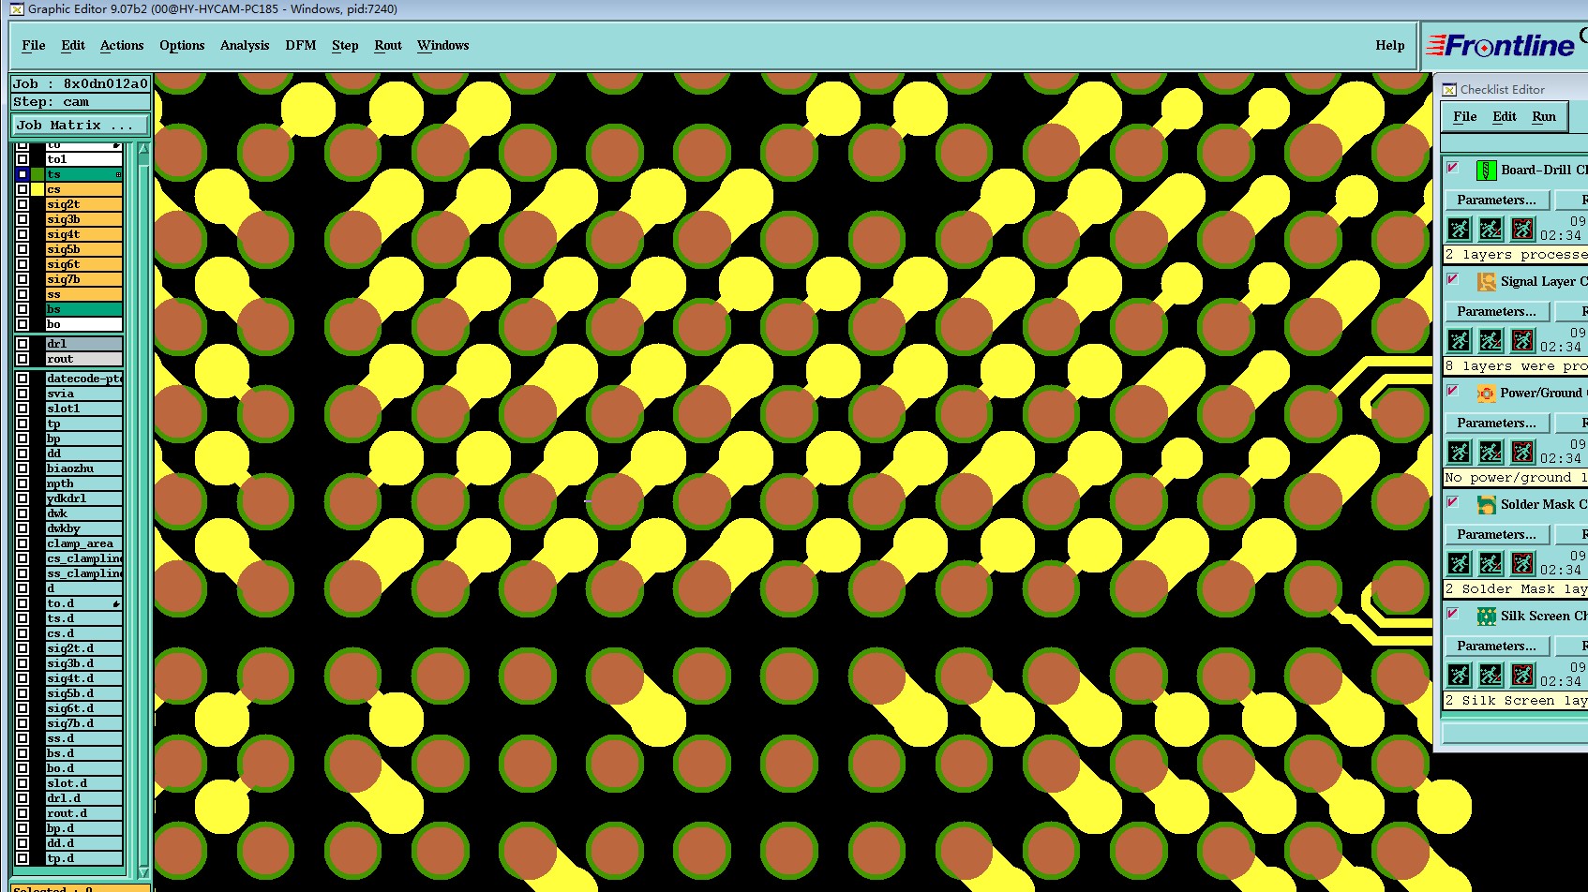
Task: Click first run icon under Power/Ground check
Action: pos(1460,451)
